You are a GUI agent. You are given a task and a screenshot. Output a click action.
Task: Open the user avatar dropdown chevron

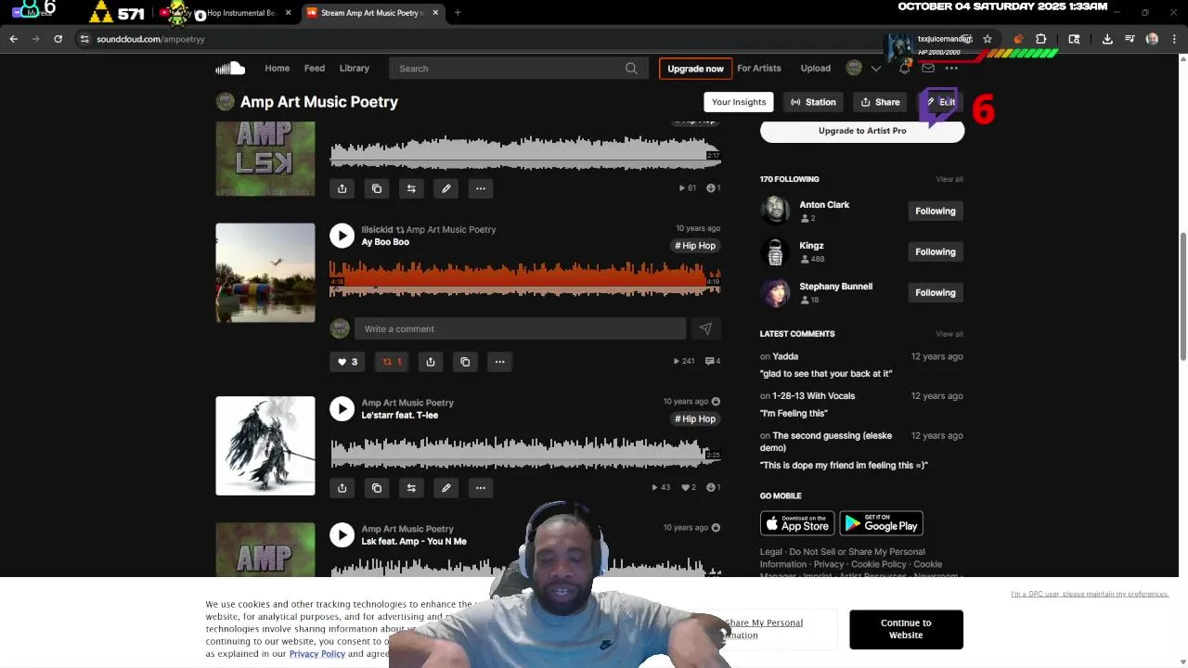[x=875, y=69]
